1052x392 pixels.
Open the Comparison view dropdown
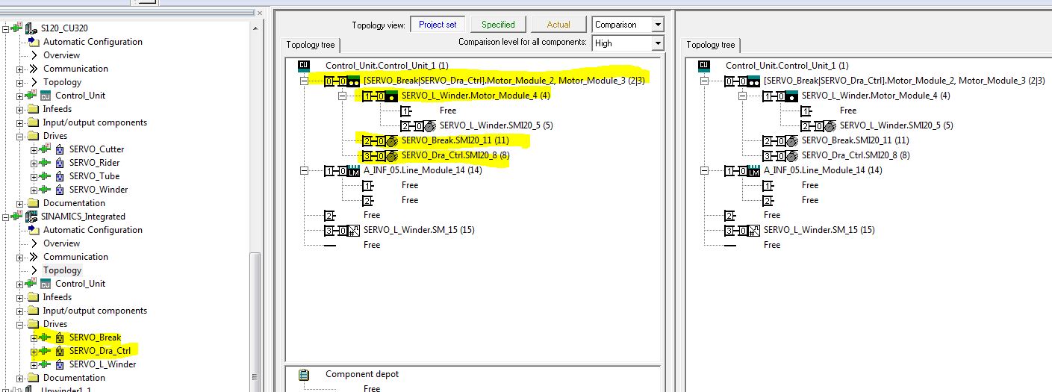coord(657,25)
